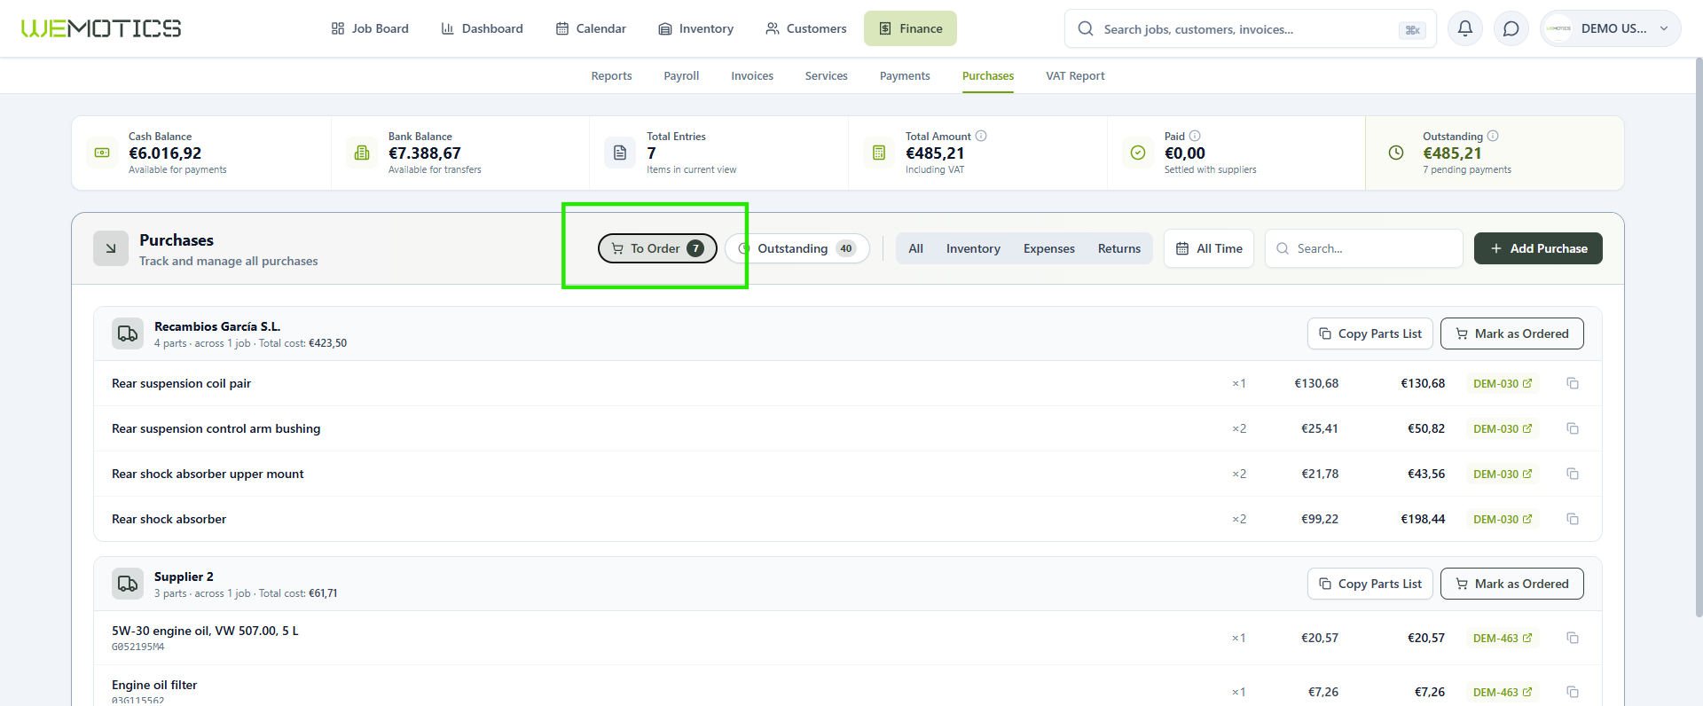This screenshot has height=706, width=1703.
Task: Open the Calendar page
Action: point(591,28)
